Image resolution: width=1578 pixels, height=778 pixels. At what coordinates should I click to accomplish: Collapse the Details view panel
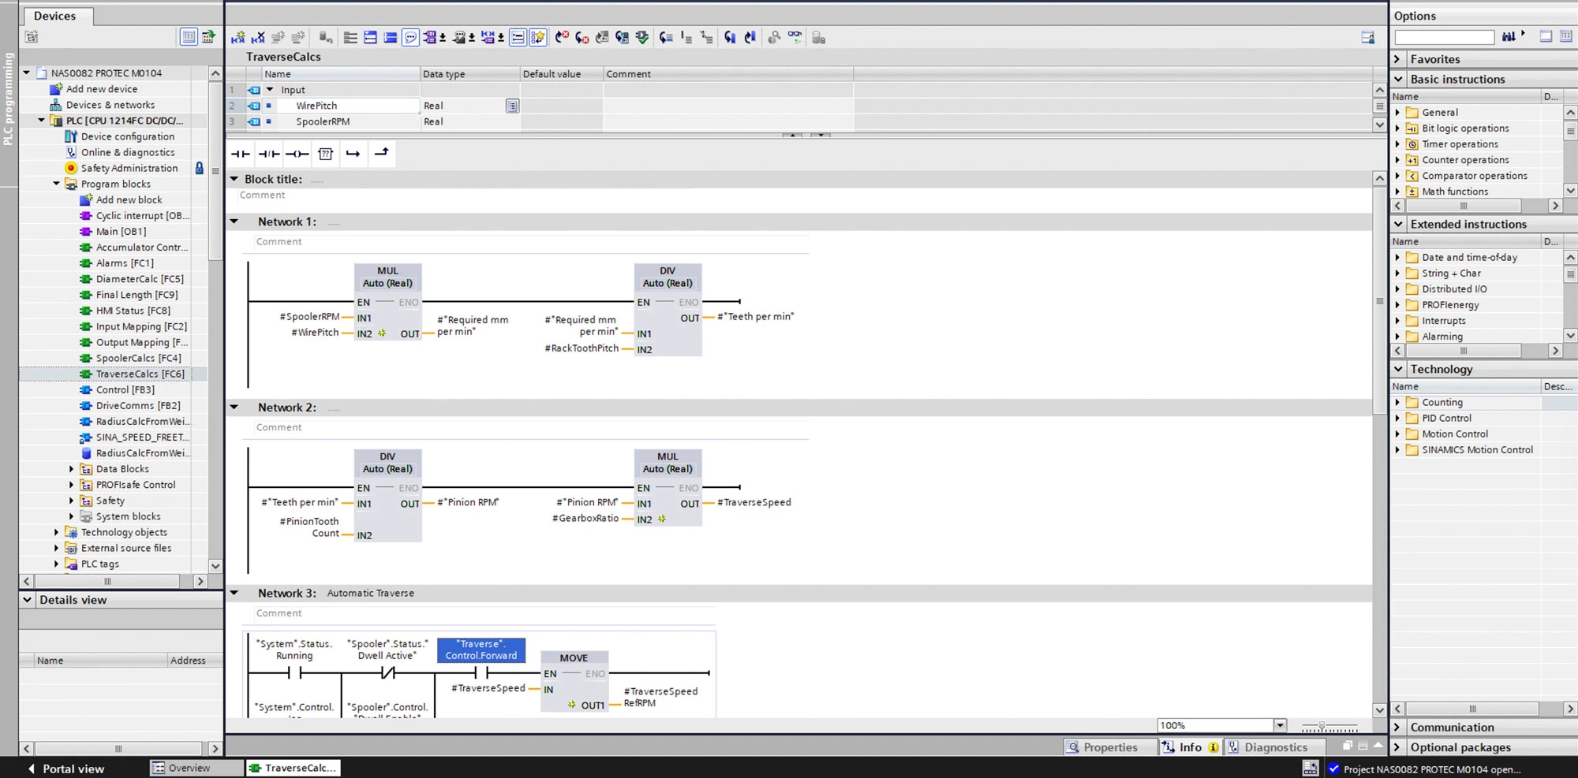pos(28,600)
